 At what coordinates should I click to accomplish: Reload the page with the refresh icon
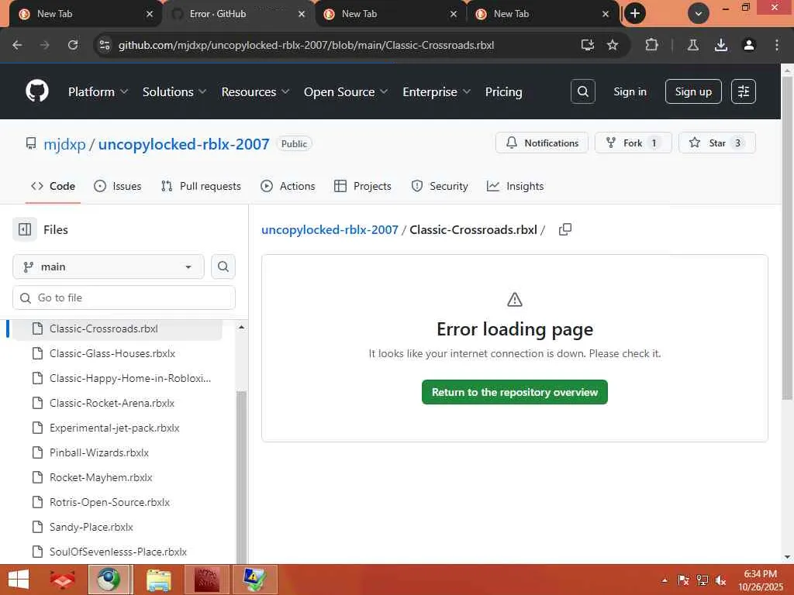(73, 45)
